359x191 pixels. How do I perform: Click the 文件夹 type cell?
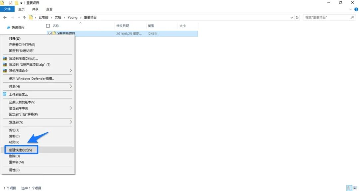pos(153,34)
